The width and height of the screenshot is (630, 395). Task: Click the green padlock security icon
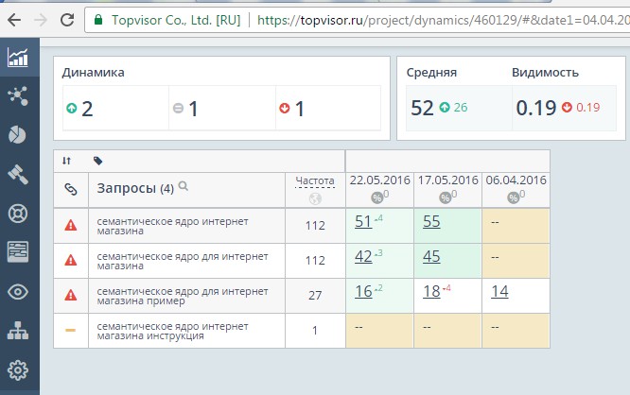pyautogui.click(x=98, y=19)
